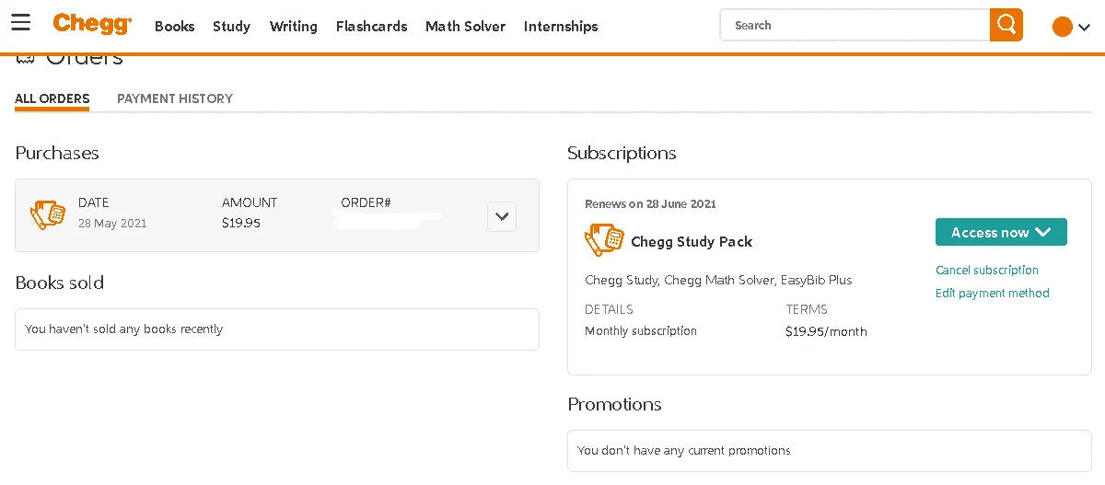Click the Purchases heading
1105x485 pixels.
tap(57, 153)
